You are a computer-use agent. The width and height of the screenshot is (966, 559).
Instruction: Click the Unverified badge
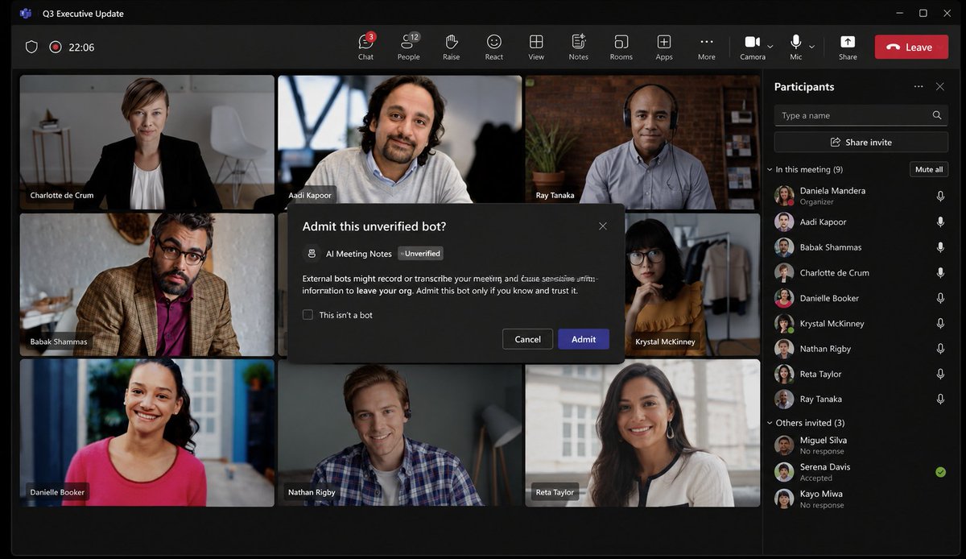pyautogui.click(x=420, y=253)
